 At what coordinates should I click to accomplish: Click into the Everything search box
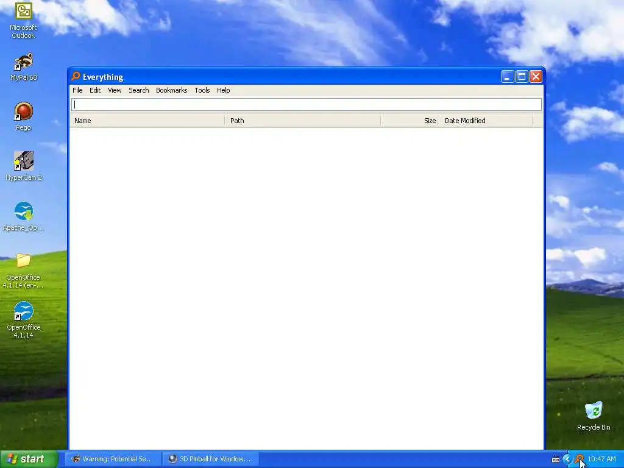coord(307,105)
